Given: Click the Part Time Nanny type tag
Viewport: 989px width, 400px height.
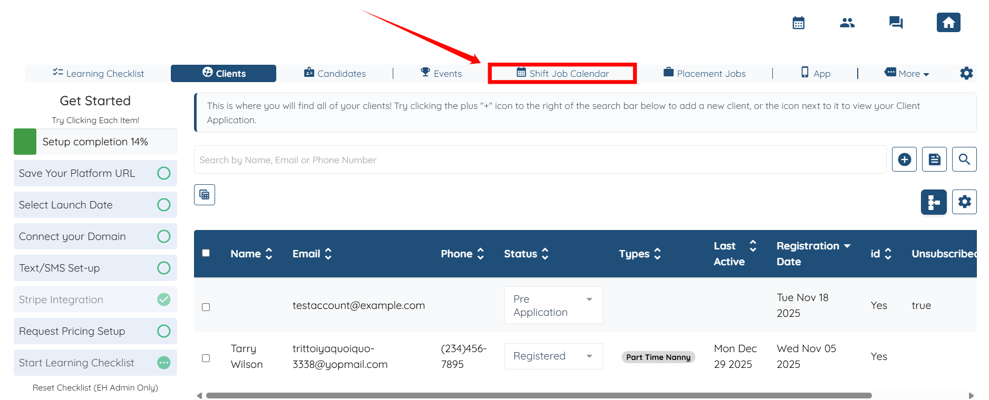Looking at the screenshot, I should [658, 357].
